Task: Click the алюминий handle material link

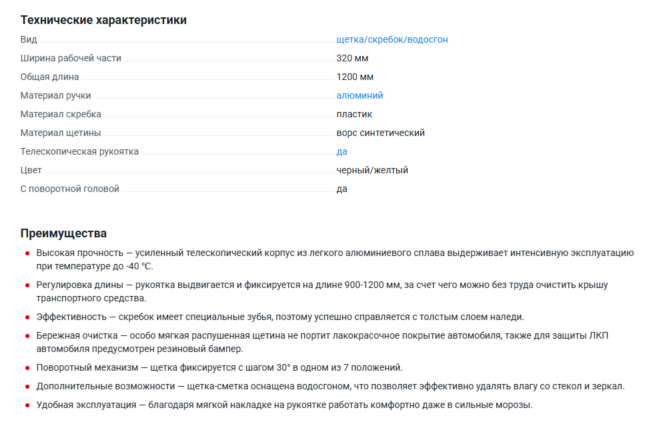Action: [360, 95]
